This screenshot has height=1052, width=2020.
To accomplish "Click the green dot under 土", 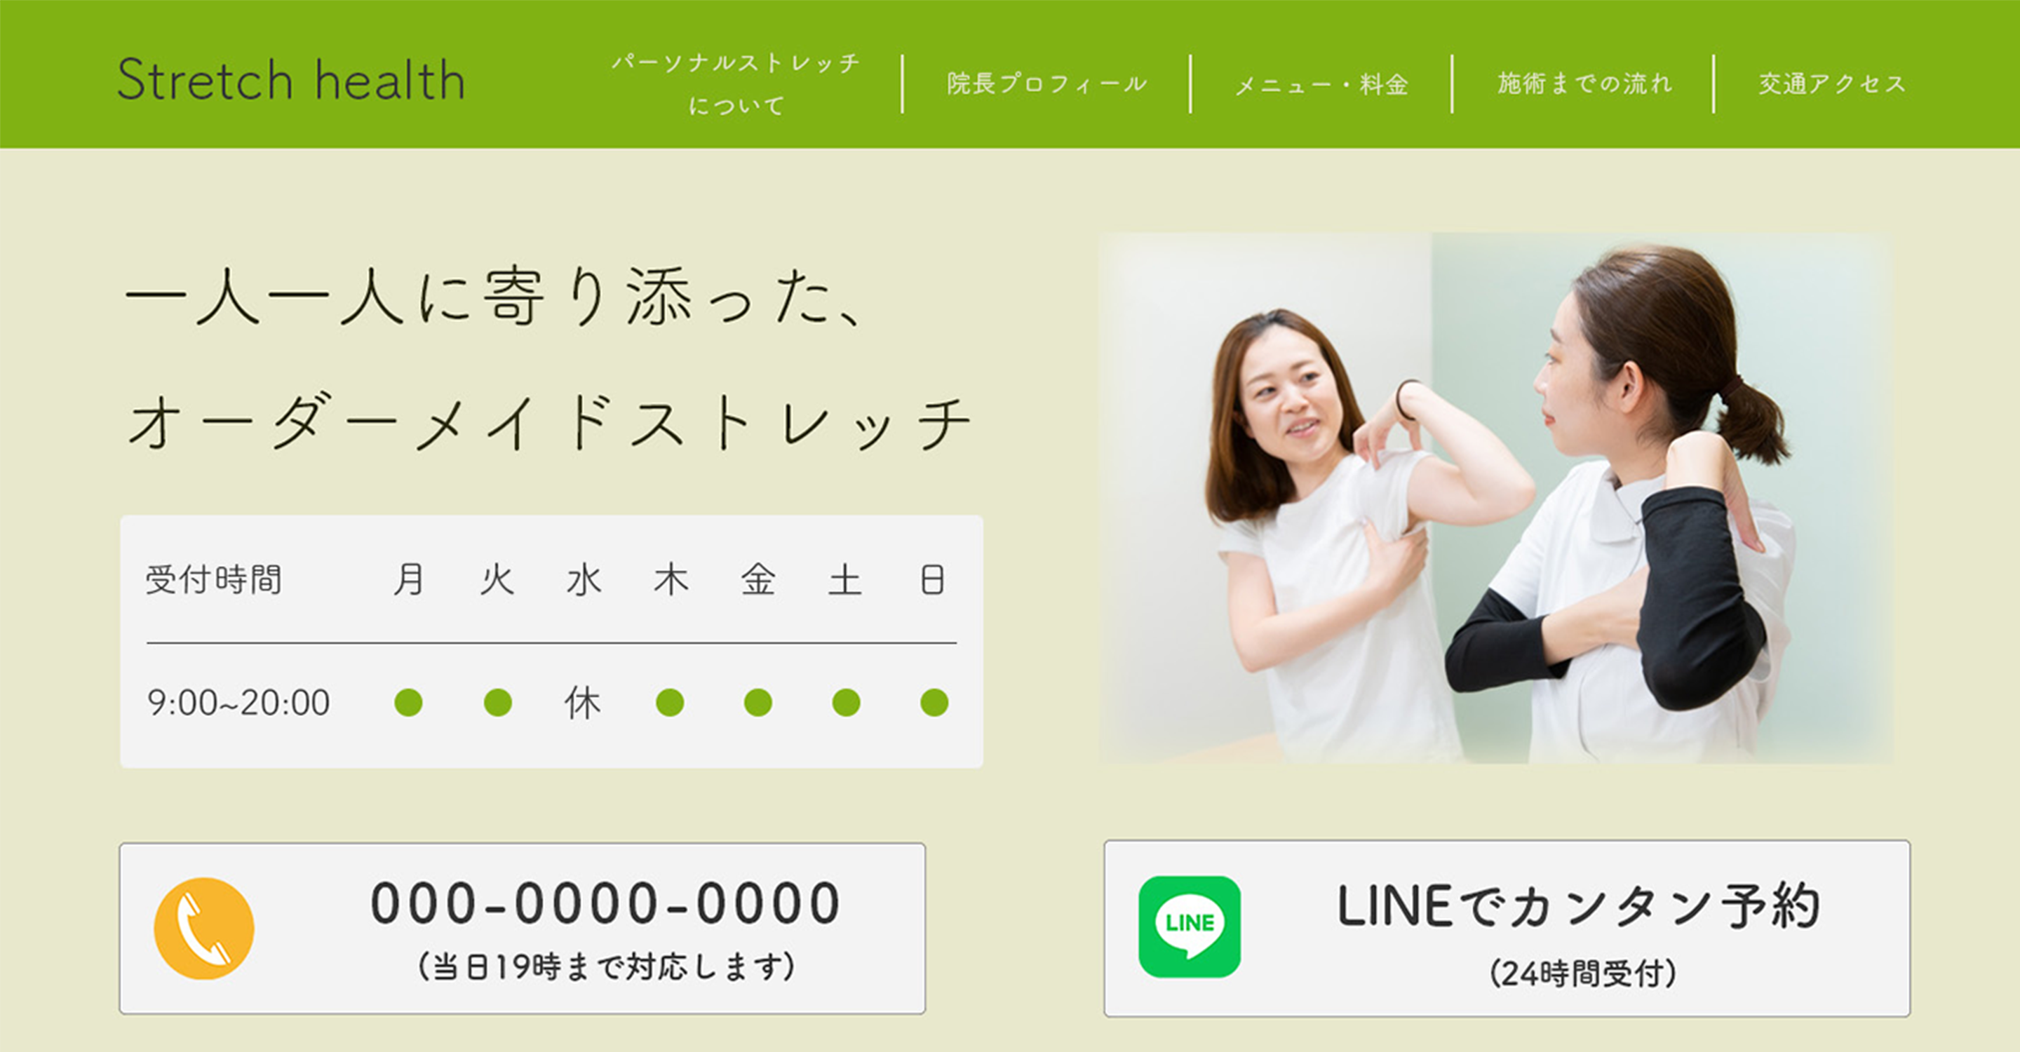I will click(x=846, y=702).
